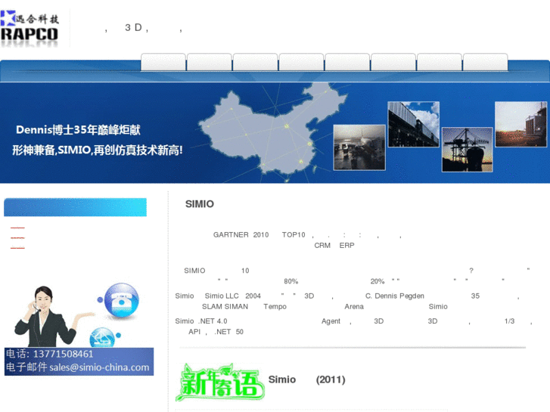Click the text Simio LLC

222,296
